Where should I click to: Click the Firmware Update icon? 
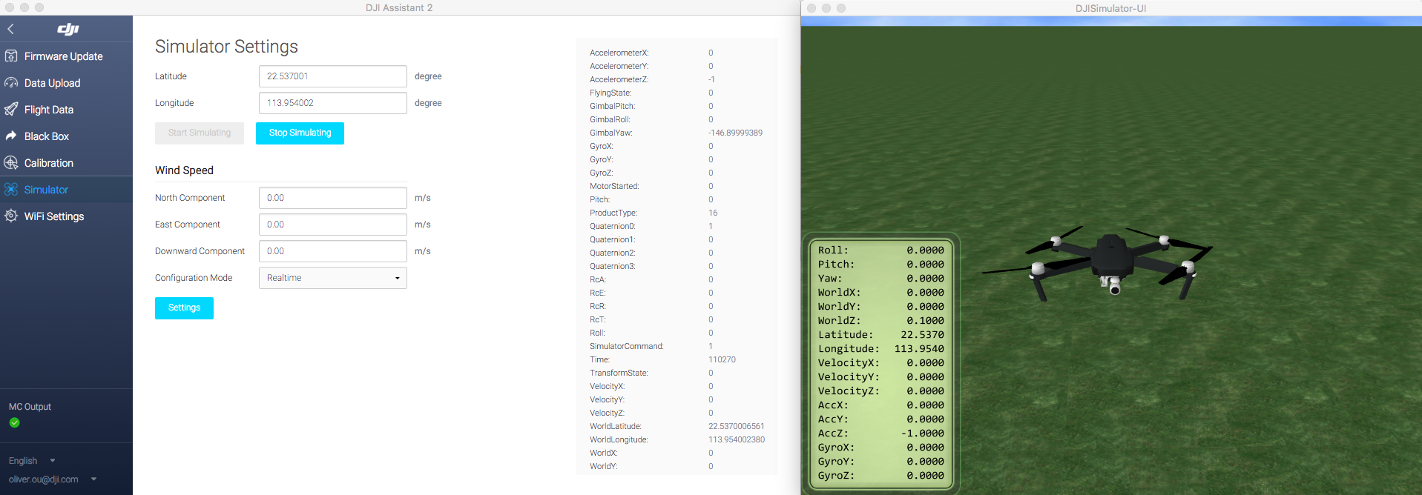click(11, 56)
